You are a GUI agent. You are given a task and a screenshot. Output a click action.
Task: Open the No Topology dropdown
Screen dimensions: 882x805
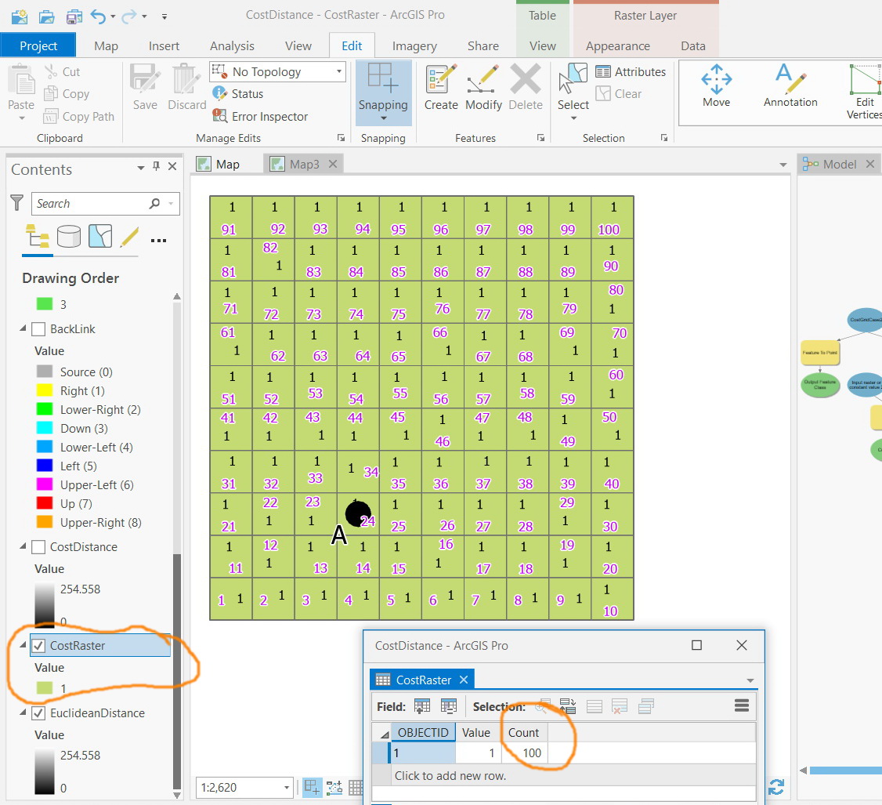point(339,71)
